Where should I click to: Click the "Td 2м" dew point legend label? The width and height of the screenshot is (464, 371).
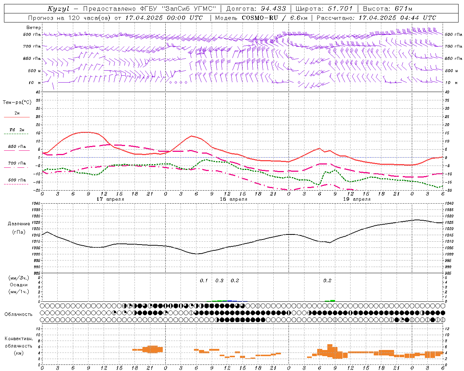(x=17, y=130)
